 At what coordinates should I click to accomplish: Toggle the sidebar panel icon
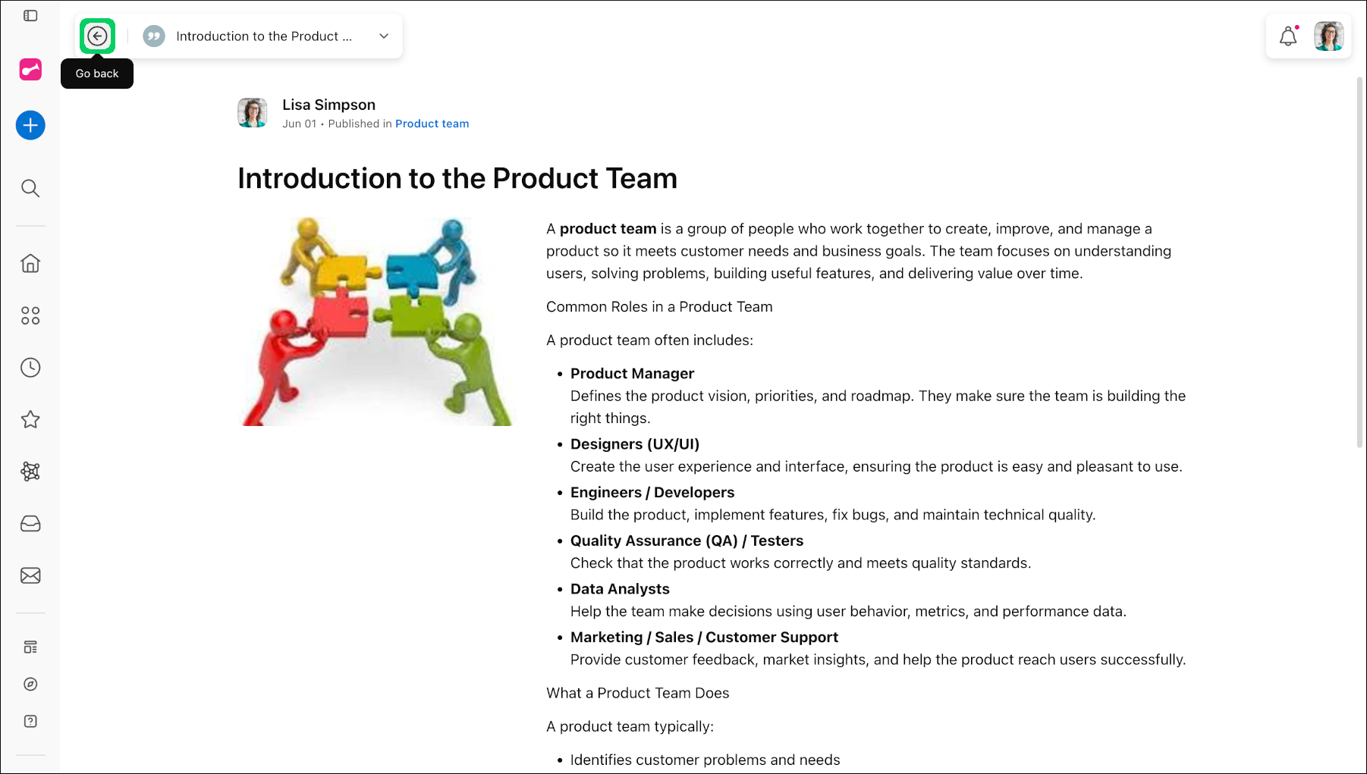click(30, 16)
